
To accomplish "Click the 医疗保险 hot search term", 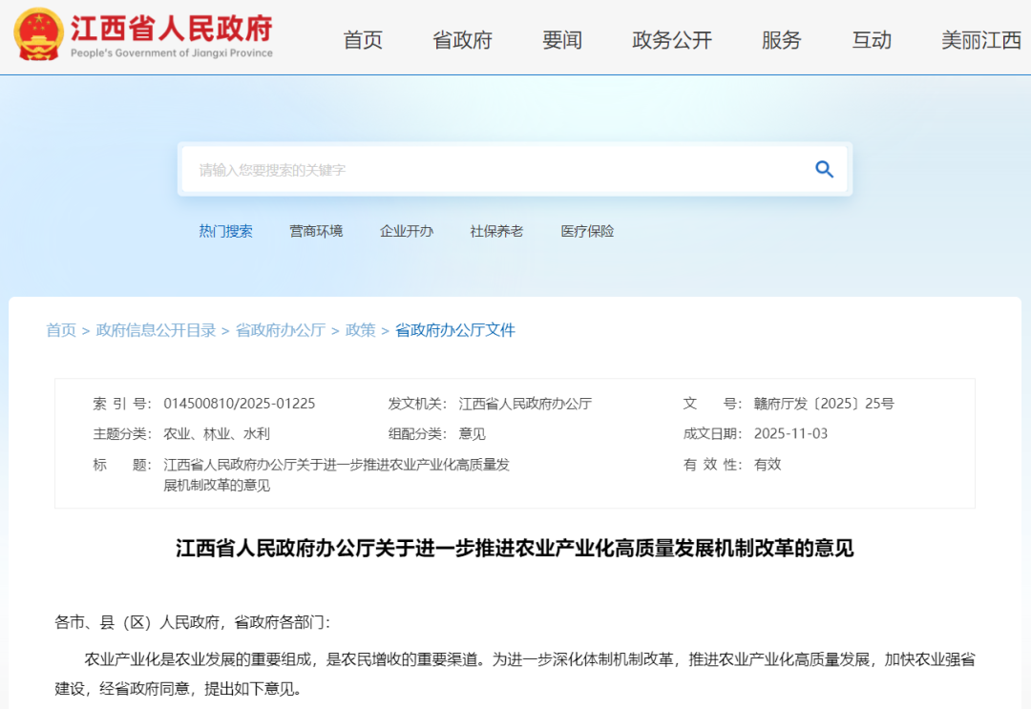I will point(585,230).
